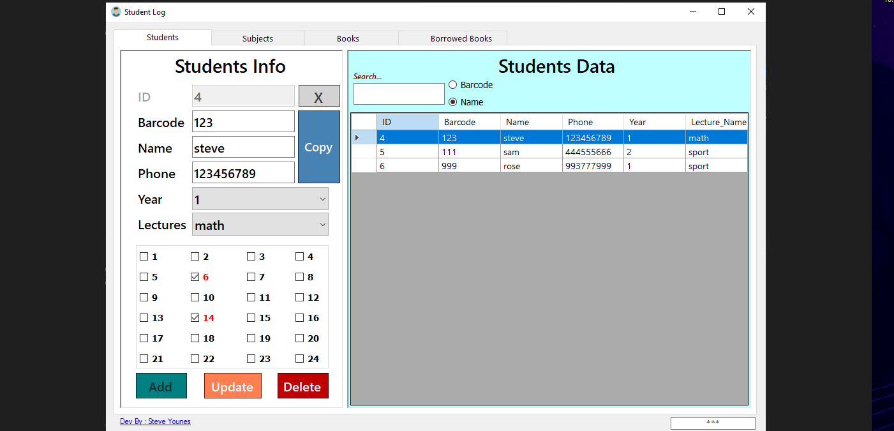
Task: Maximize the Student Log window
Action: click(722, 11)
